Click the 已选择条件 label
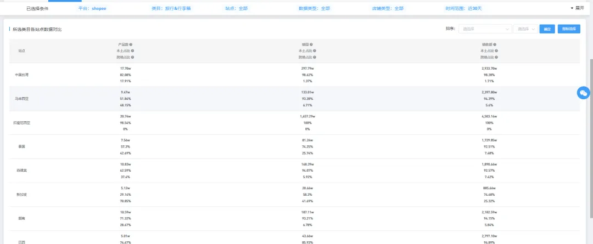The image size is (593, 244). (37, 8)
